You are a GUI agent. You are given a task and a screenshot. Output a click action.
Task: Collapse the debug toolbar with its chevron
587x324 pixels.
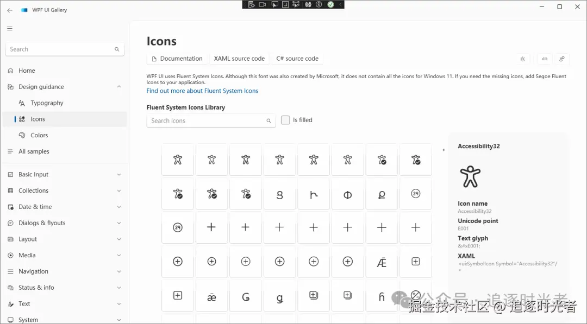(340, 4)
